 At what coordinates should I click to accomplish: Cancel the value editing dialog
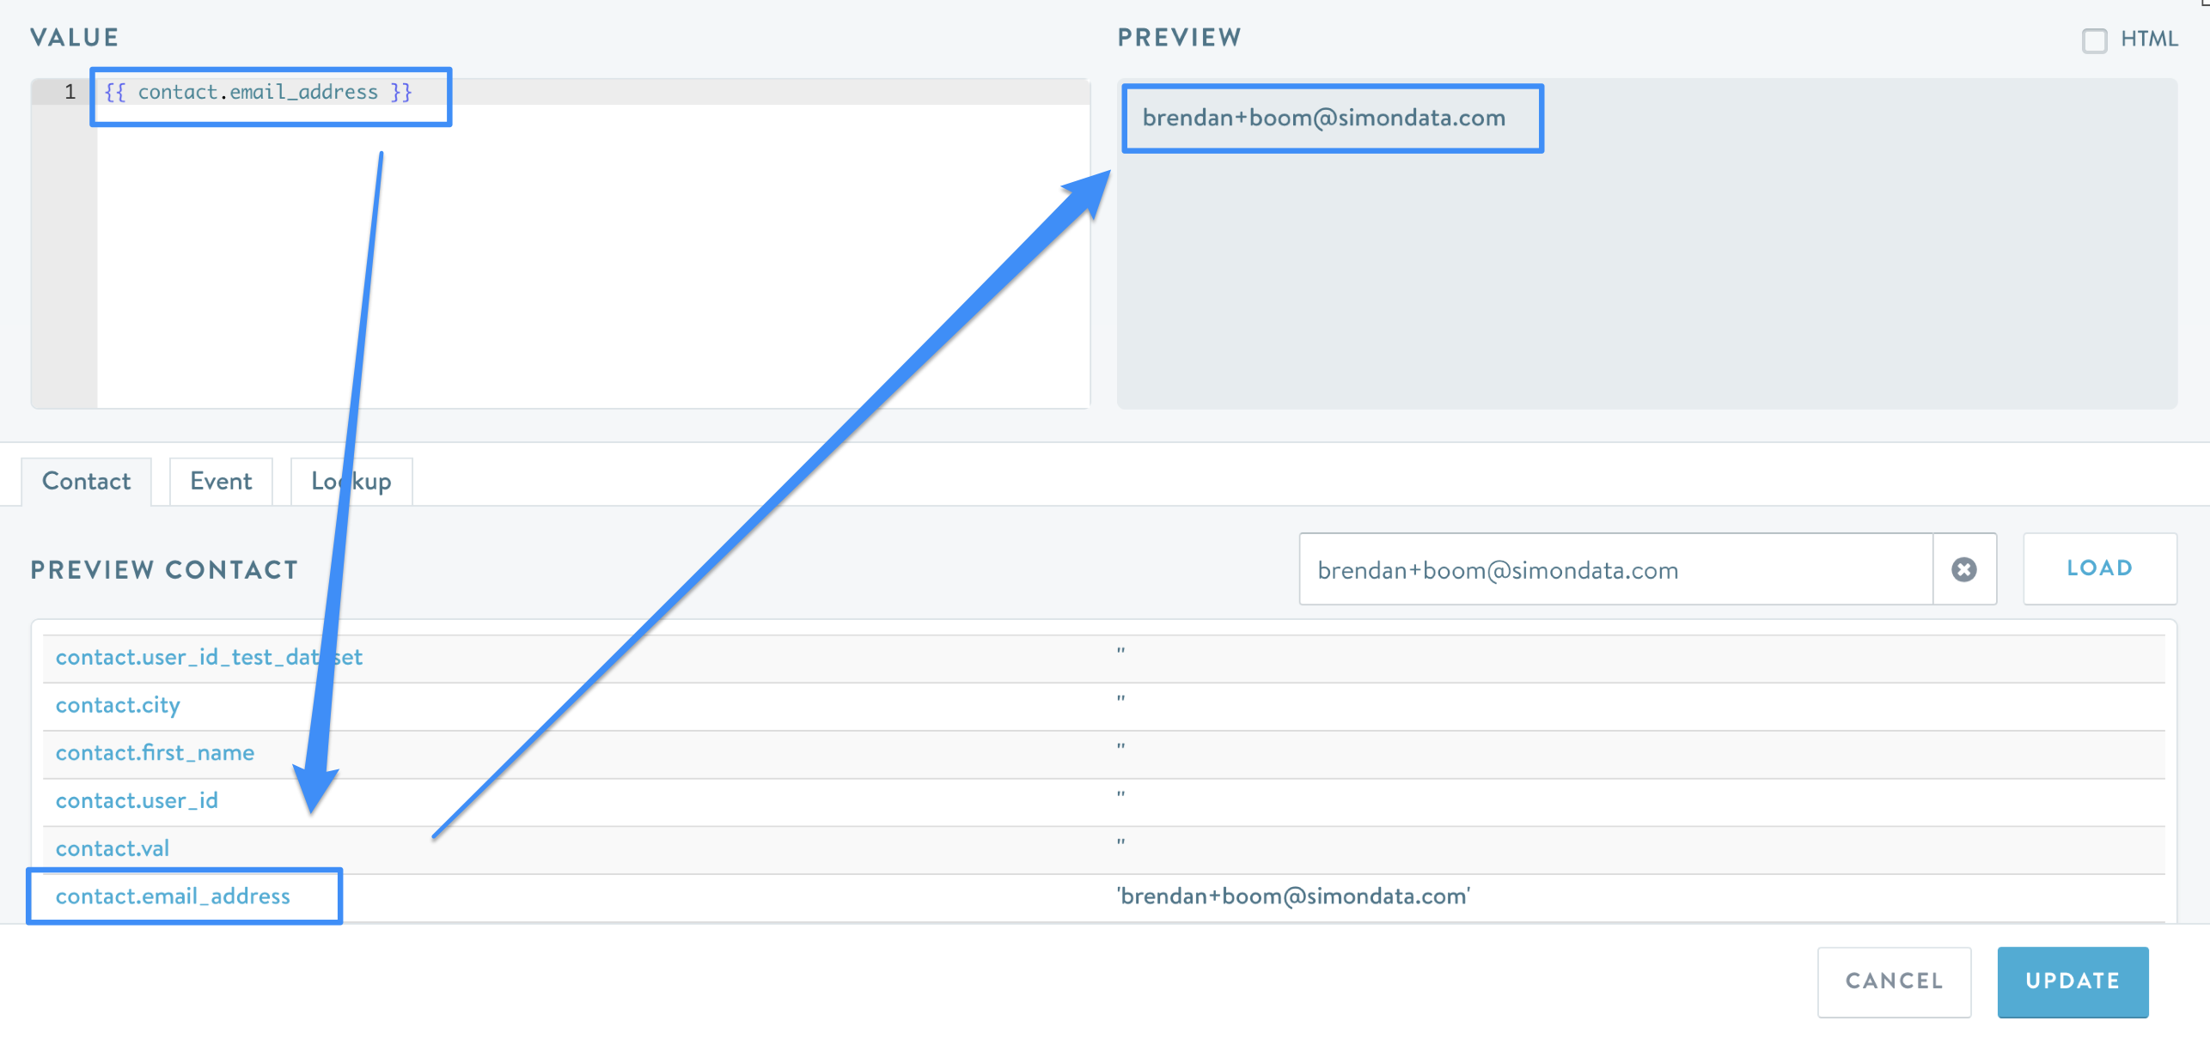(1894, 981)
